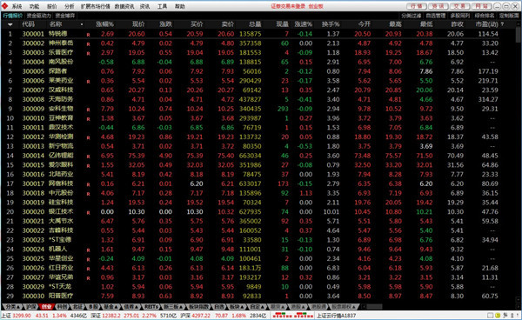Viewport: 522px width, 320px height.
Task: Expand the 基金▲ bottom tab menu
Action: coord(110,307)
